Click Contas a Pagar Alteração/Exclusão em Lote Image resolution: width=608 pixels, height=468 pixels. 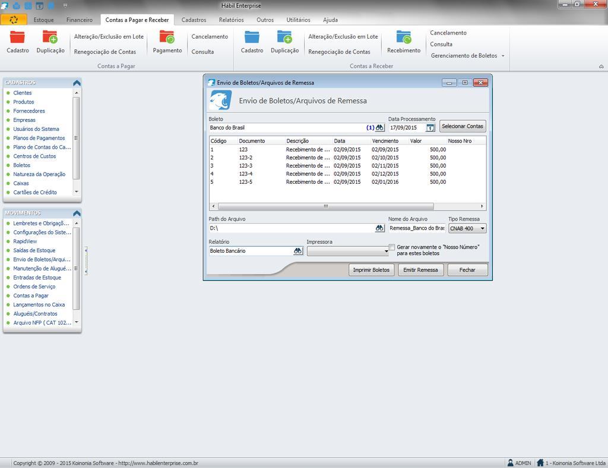point(109,36)
